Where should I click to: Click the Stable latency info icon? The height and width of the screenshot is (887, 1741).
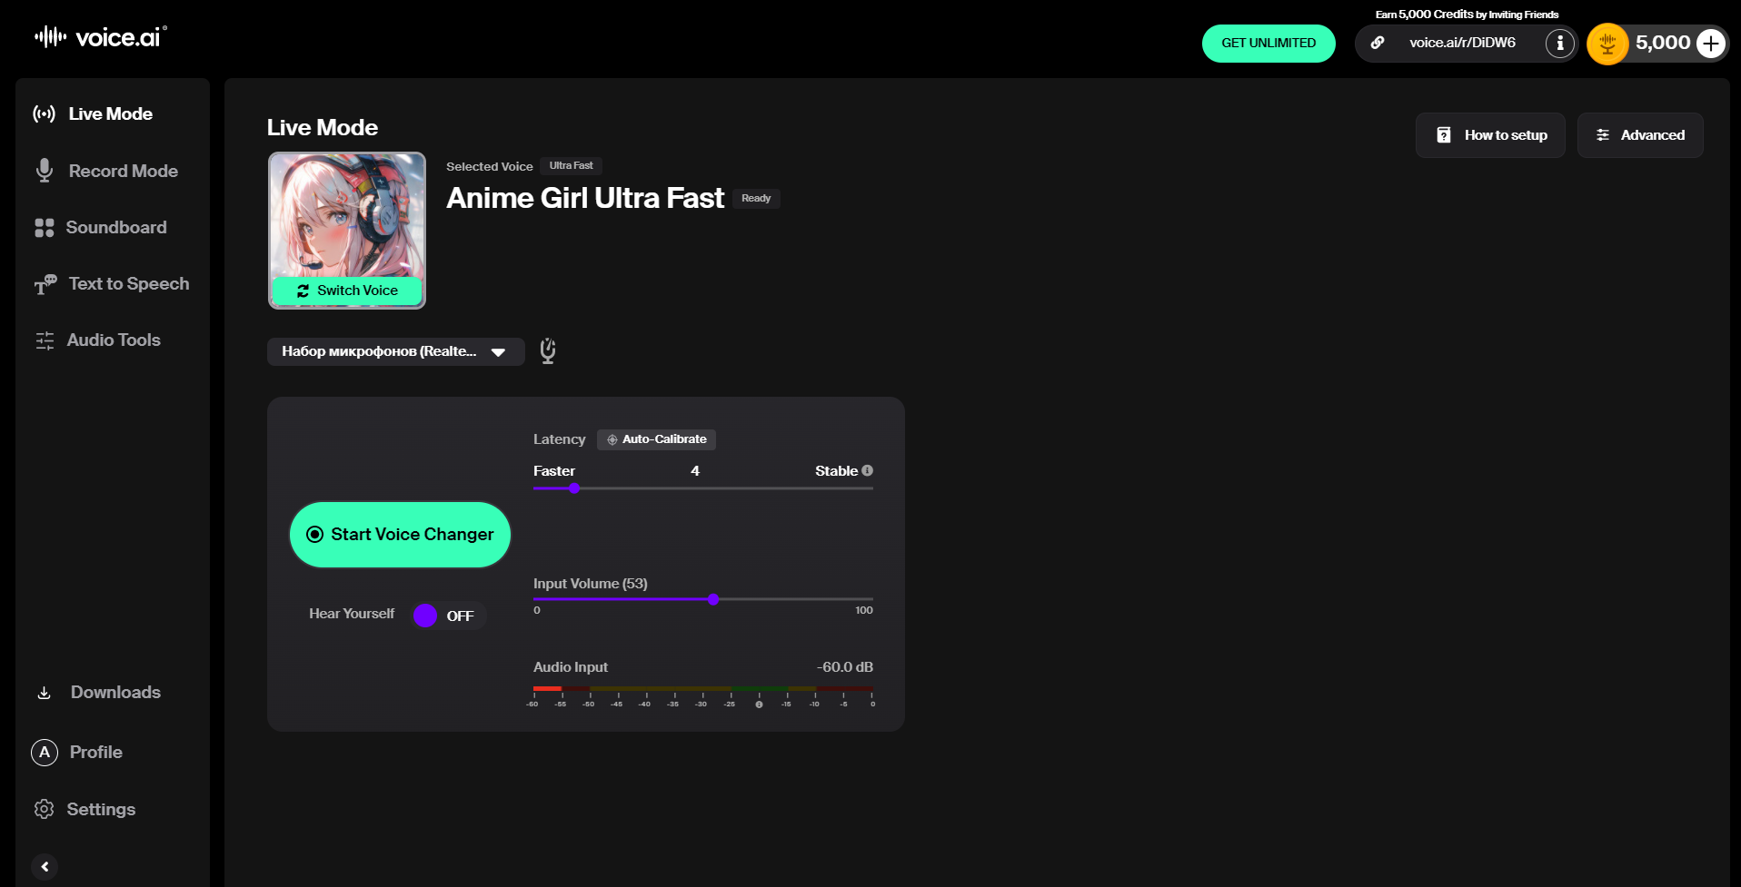(x=868, y=470)
